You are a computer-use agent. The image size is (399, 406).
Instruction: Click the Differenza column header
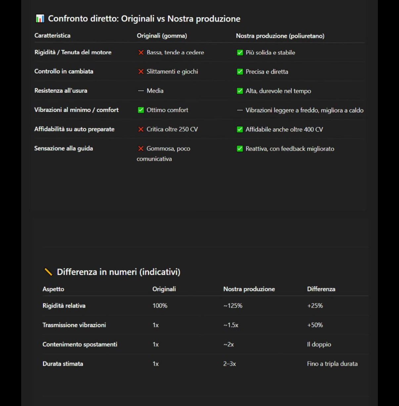click(321, 289)
